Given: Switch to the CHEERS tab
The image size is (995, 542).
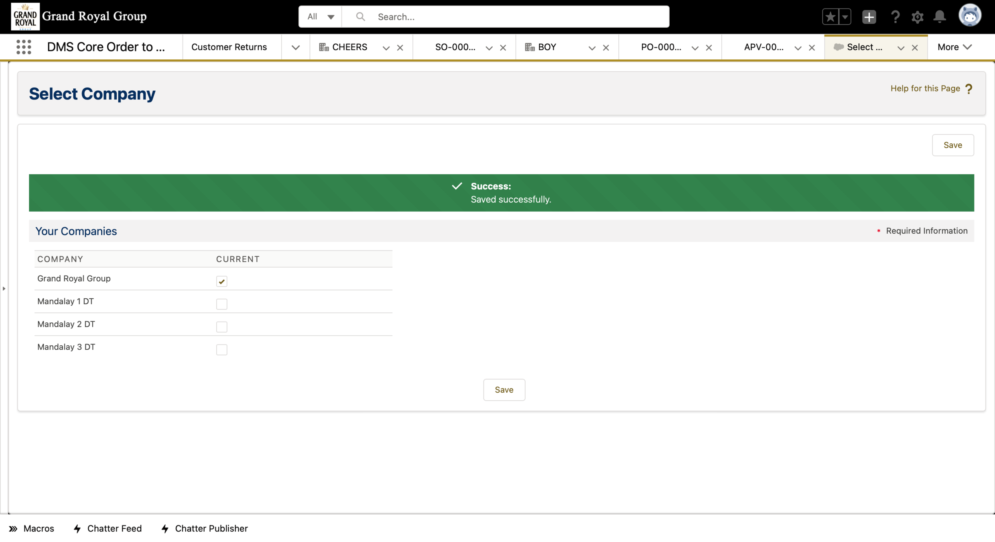Looking at the screenshot, I should tap(349, 47).
